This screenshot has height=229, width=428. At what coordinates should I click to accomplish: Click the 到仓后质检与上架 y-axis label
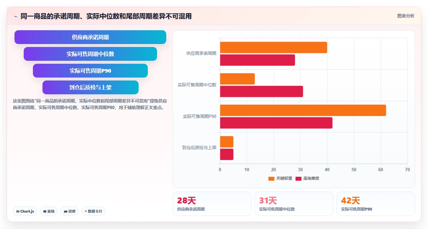[199, 148]
